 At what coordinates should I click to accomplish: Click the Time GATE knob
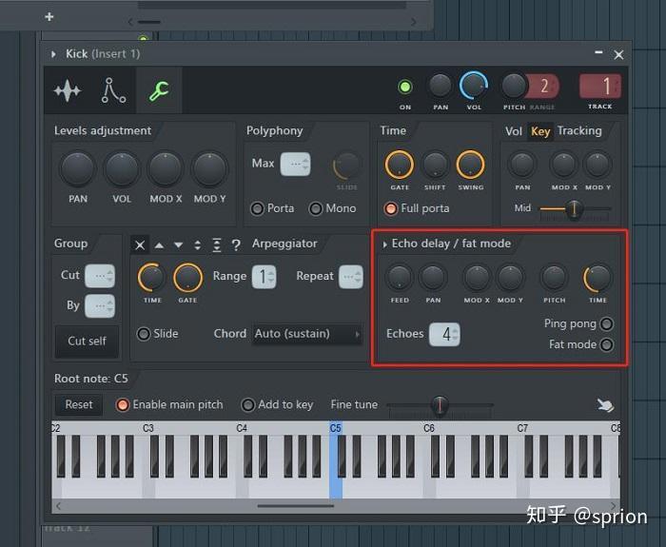(x=399, y=165)
